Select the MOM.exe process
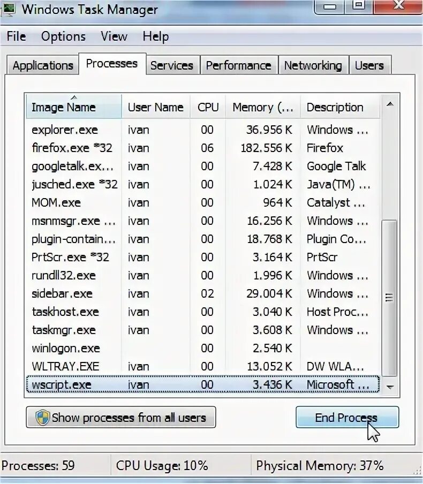This screenshot has width=423, height=484. (203, 202)
